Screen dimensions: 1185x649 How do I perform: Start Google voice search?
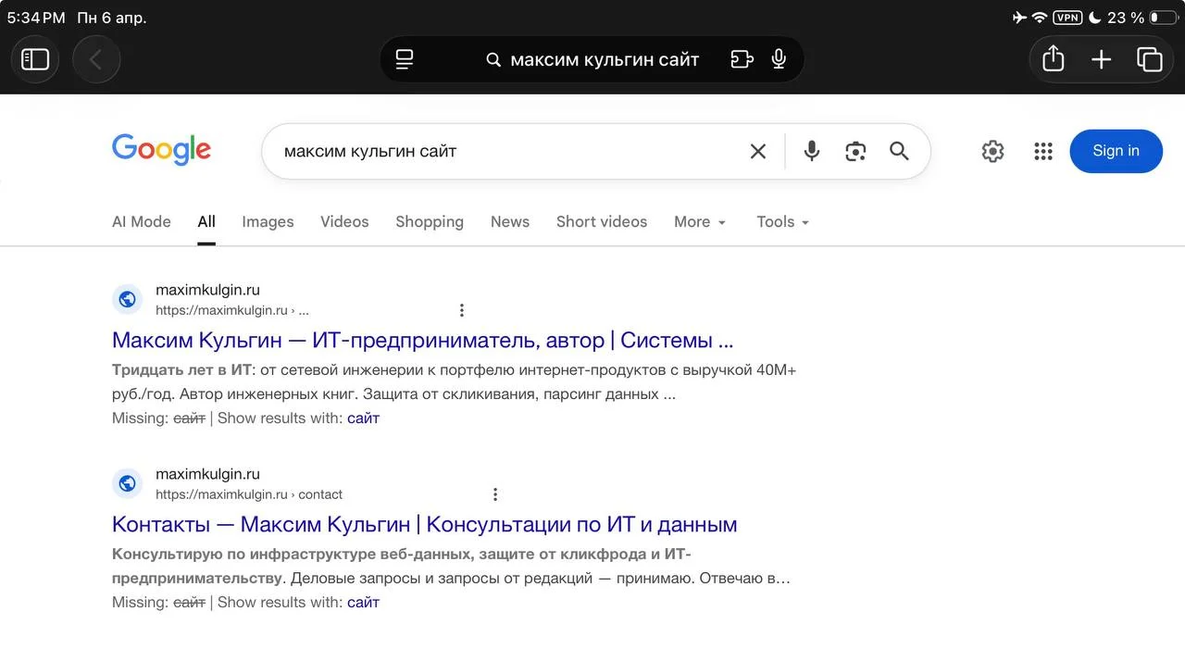click(x=811, y=151)
